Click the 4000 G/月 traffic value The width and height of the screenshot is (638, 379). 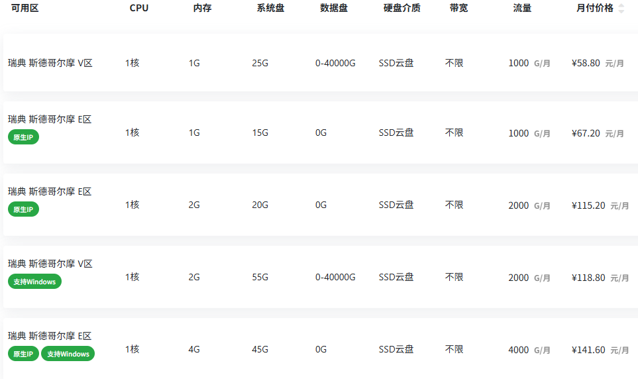[529, 350]
